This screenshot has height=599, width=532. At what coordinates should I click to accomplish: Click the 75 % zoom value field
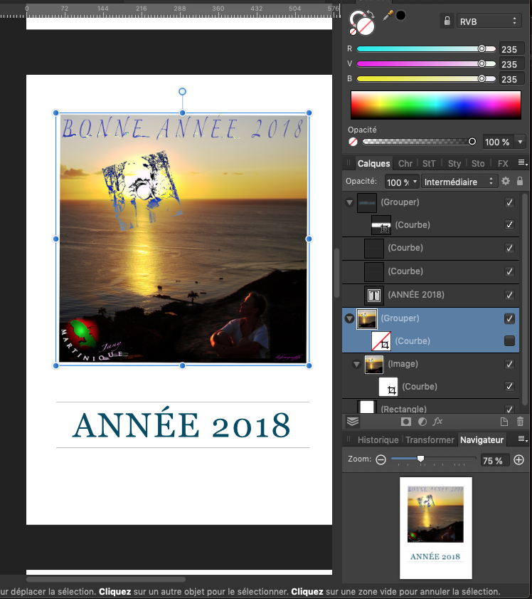point(494,460)
